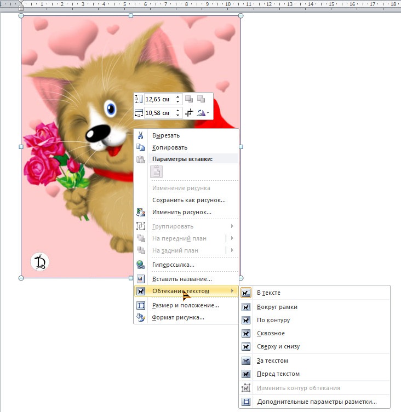Open Гиперссылка... dialog entry
Viewport: 401px width, 412px height.
point(186,265)
